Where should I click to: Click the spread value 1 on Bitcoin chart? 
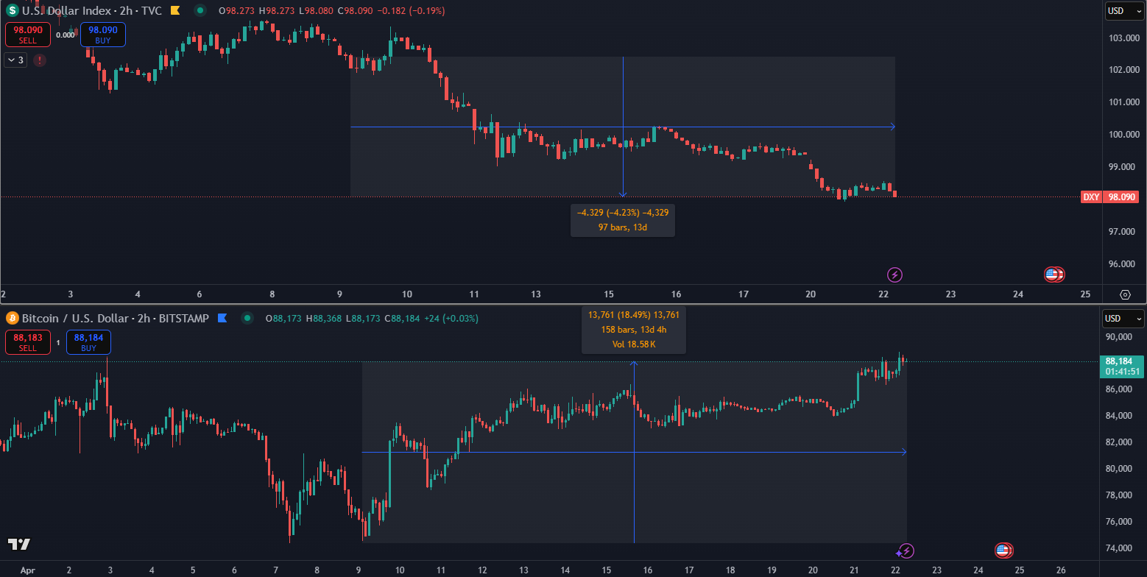point(58,342)
